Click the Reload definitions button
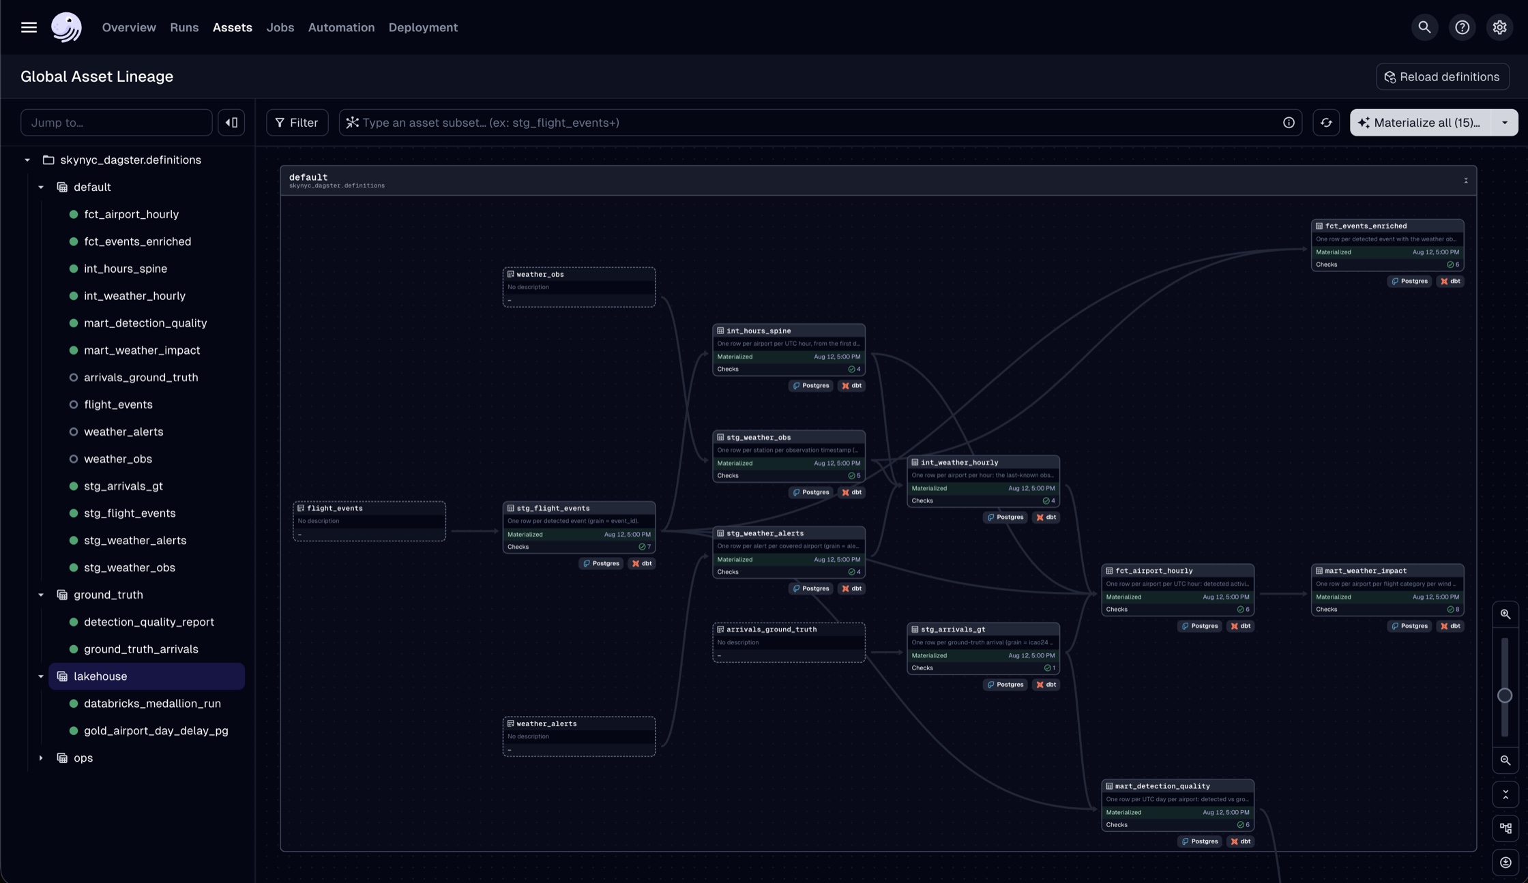Viewport: 1528px width, 883px height. point(1442,77)
